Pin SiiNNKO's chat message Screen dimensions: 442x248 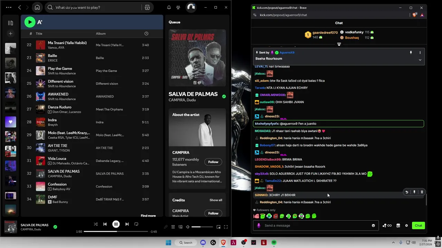click(x=414, y=192)
